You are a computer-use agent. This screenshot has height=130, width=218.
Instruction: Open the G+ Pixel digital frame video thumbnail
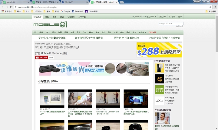pos(52,99)
